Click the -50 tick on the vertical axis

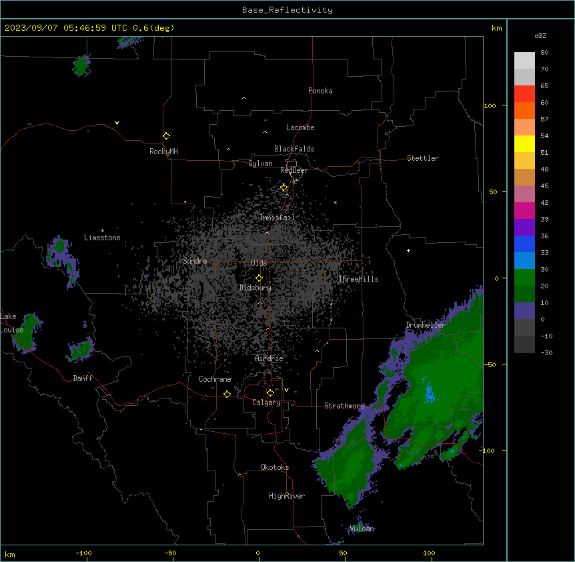490,364
